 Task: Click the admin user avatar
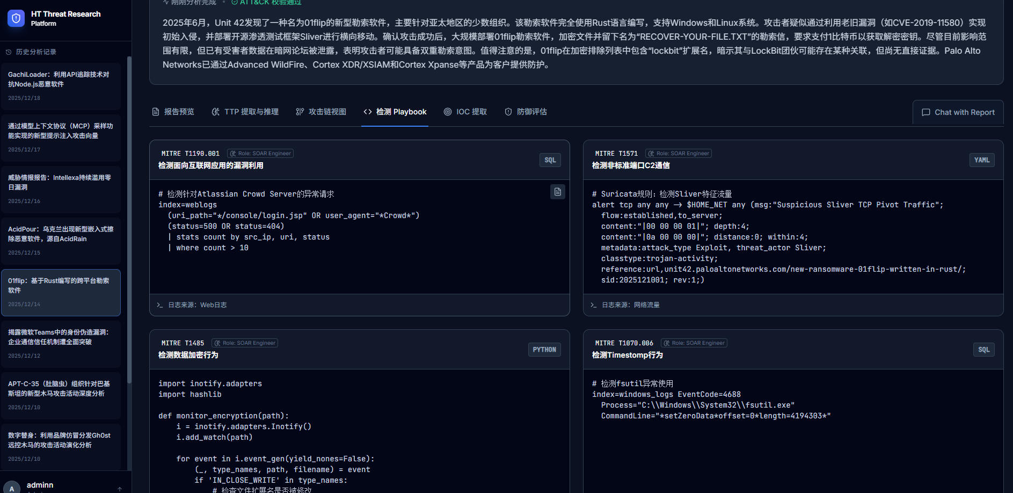12,488
